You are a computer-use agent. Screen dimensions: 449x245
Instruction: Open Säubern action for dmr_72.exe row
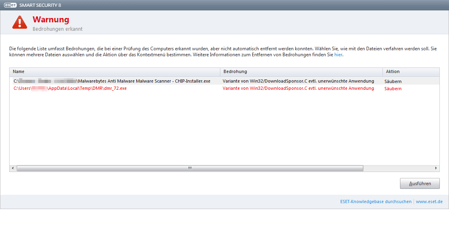[x=393, y=89]
